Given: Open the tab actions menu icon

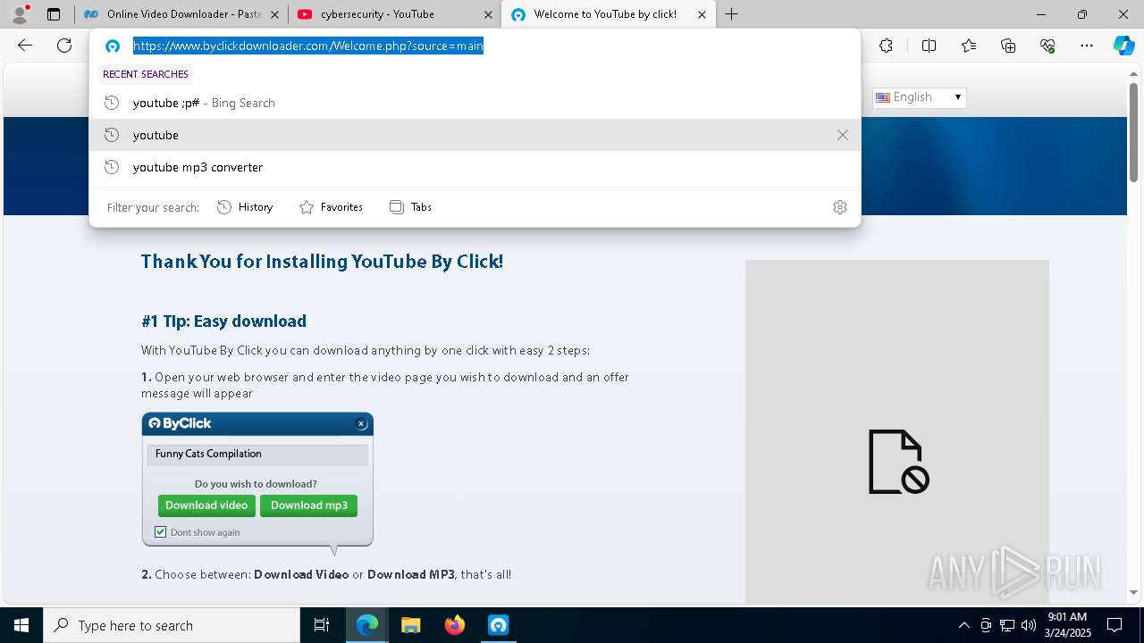Looking at the screenshot, I should pos(54,14).
